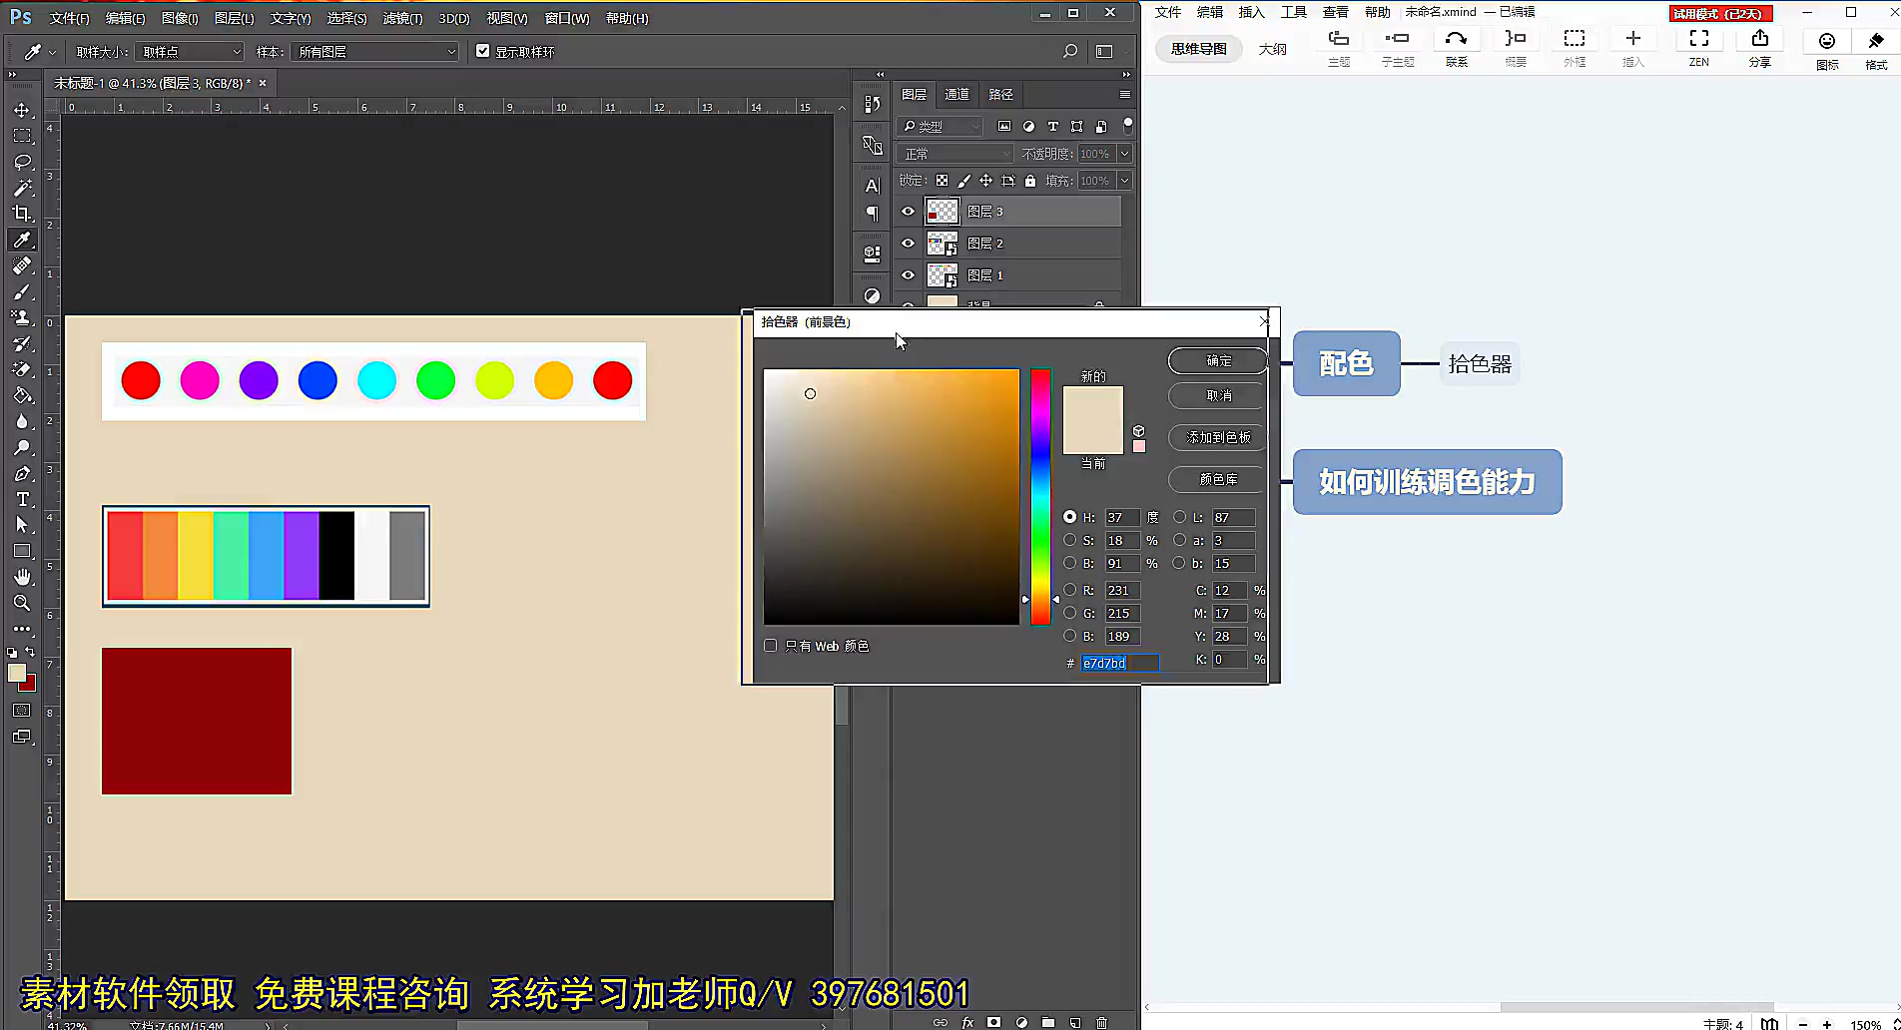
Task: Select the Rectangle shape tool
Action: tap(22, 551)
